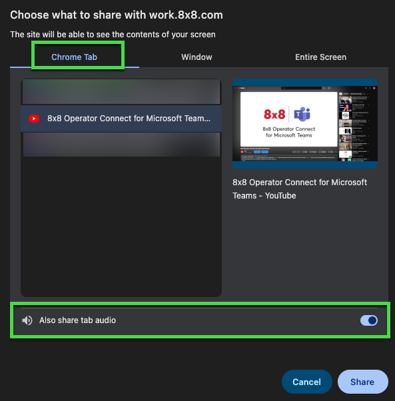Select the 8x8 Operator Connect tab entry

(x=121, y=119)
